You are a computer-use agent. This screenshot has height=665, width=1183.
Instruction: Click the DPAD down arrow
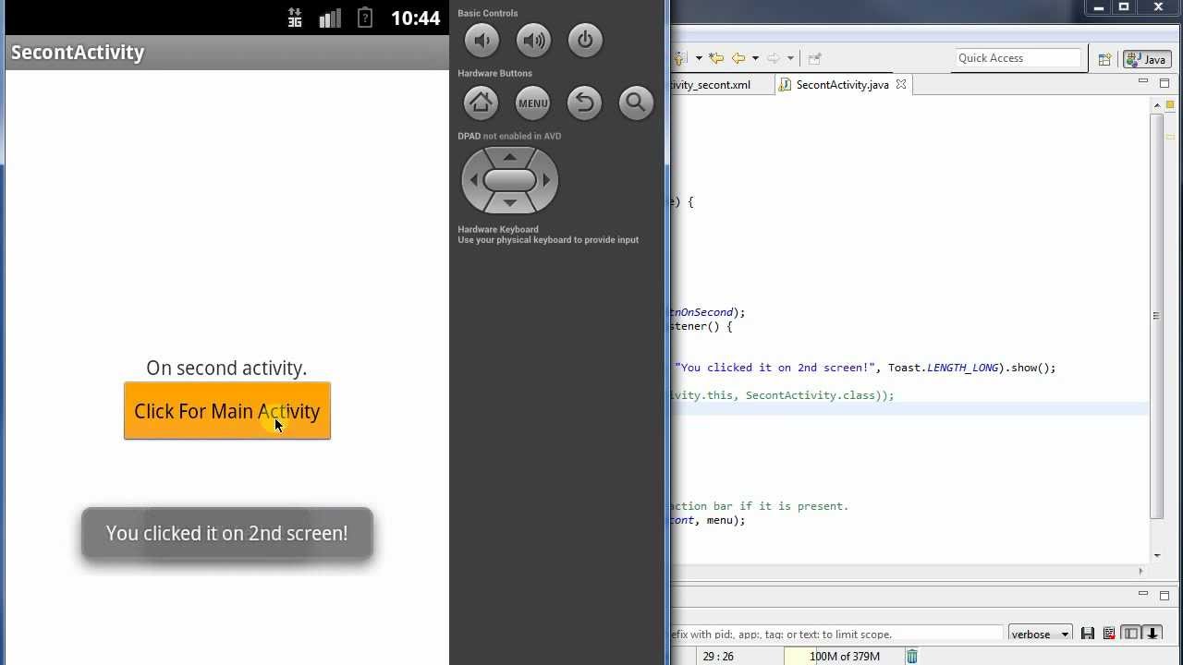tap(510, 202)
